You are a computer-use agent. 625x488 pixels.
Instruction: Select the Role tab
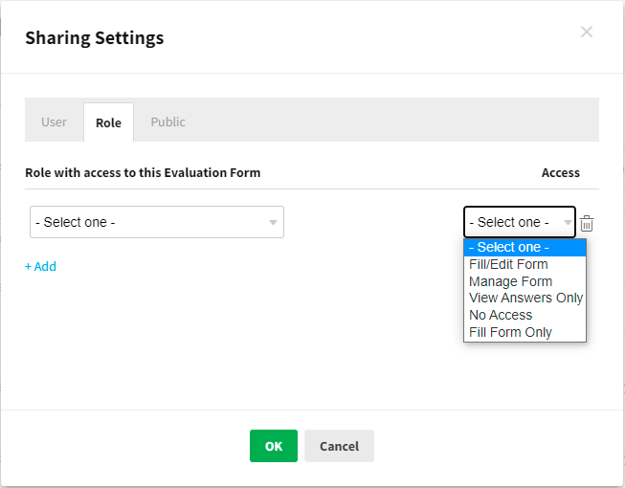tap(108, 122)
